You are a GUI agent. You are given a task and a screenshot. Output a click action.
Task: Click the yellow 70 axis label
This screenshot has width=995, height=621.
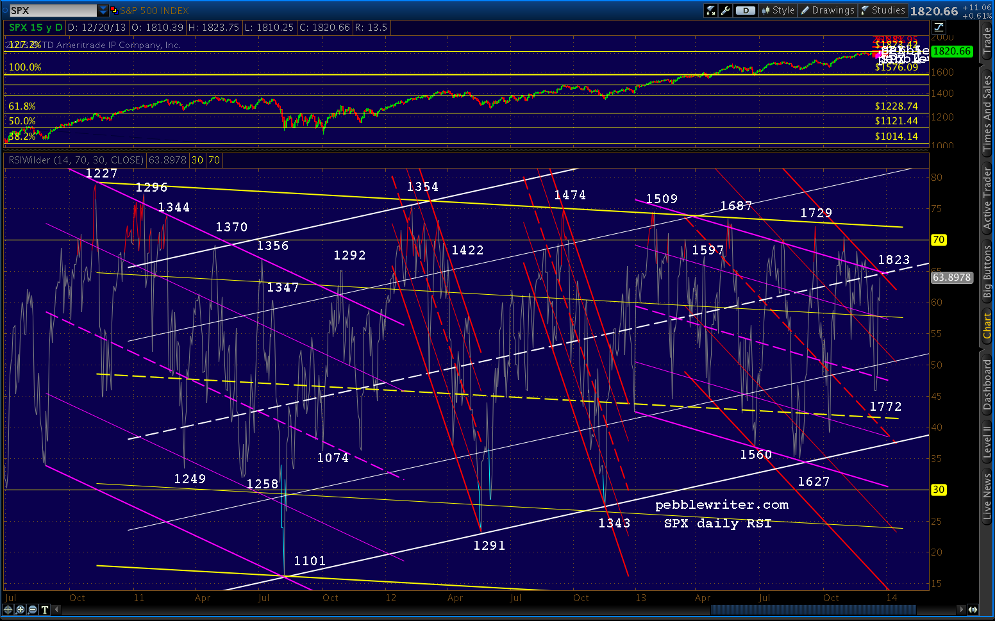tap(939, 240)
